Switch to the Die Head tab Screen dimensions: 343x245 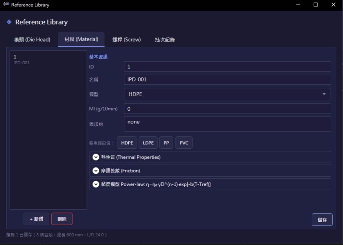pyautogui.click(x=32, y=39)
